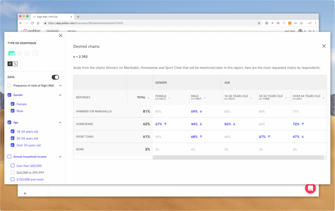Close the Desired chains dialog

click(324, 46)
